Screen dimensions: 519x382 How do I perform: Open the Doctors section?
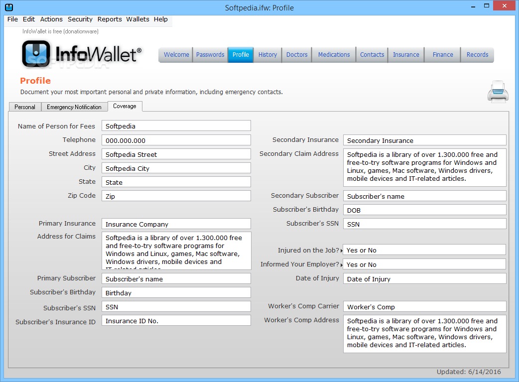coord(296,55)
